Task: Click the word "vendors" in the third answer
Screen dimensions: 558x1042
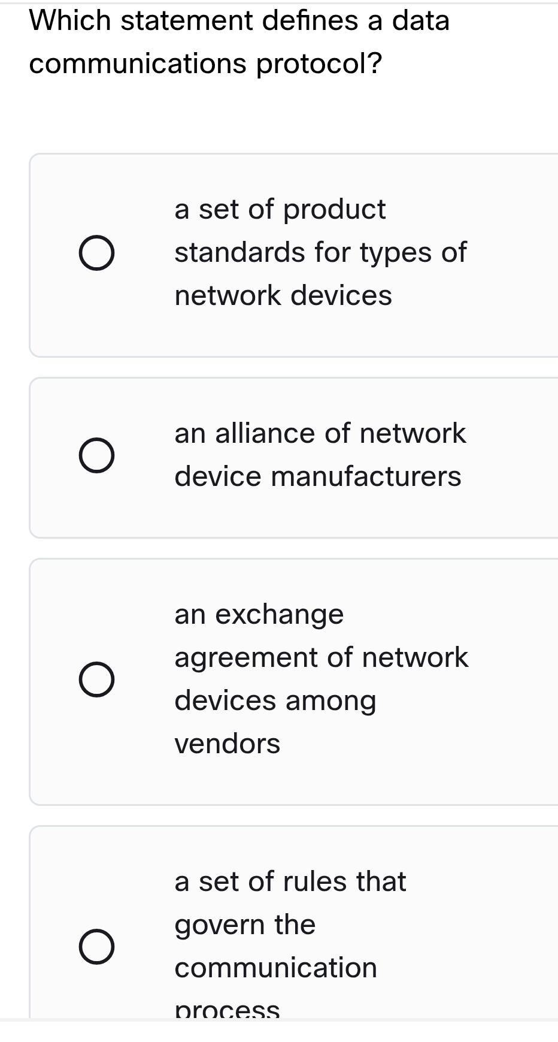Action: 228,744
